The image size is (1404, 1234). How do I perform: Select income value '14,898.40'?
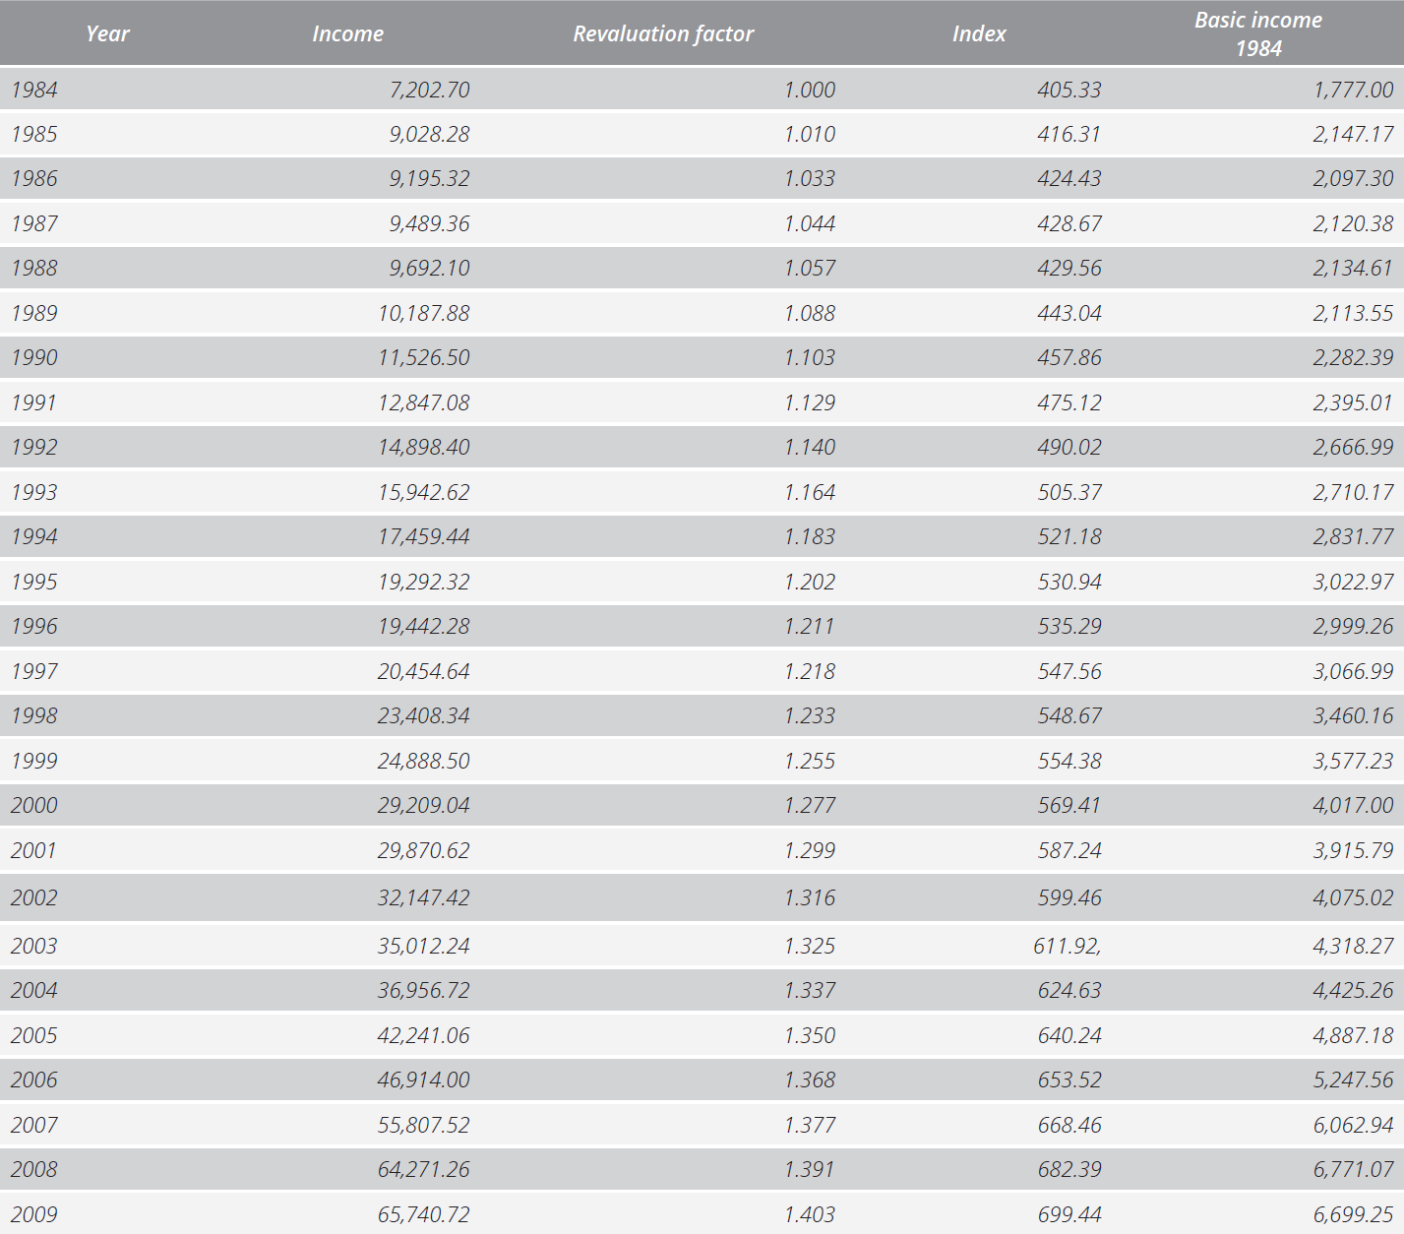(424, 447)
